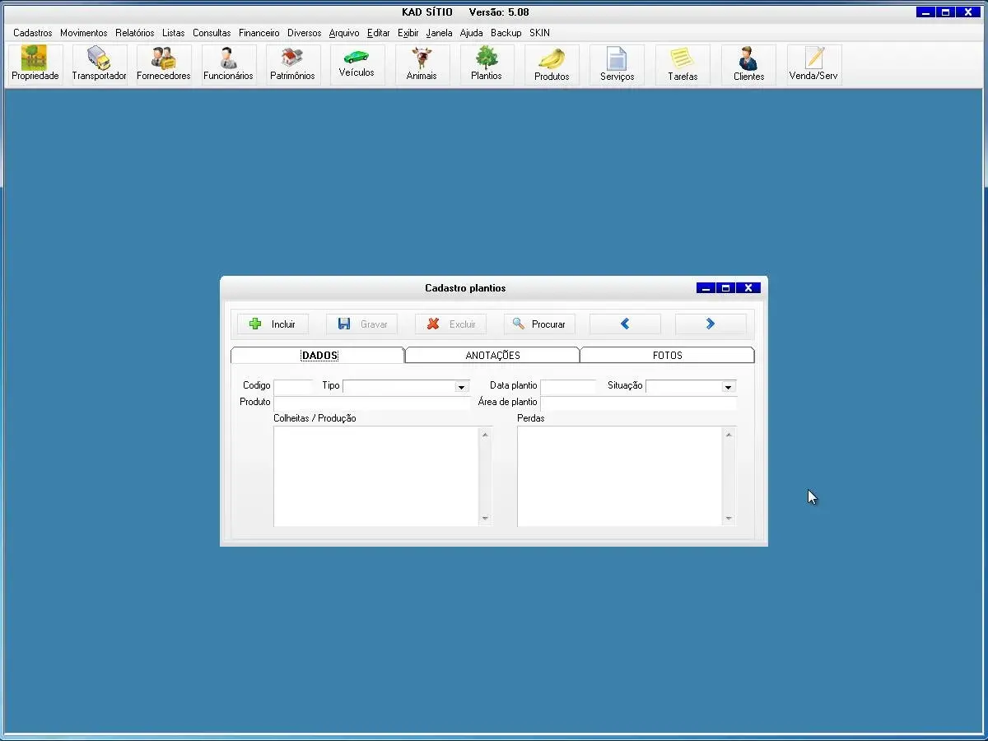The image size is (988, 741).
Task: Open Patrimônios house icon
Action: [292, 64]
